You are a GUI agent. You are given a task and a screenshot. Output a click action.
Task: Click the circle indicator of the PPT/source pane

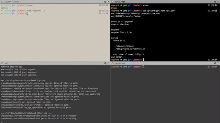point(2,2)
